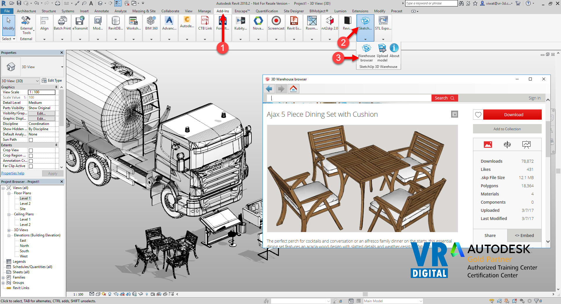Click Edit Type in Properties panel
Image resolution: width=561 pixels, height=304 pixels.
pos(52,80)
